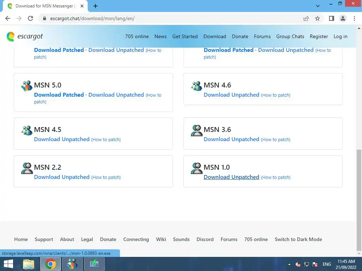The image size is (362, 271).
Task: Open News in header navigation
Action: point(160,36)
